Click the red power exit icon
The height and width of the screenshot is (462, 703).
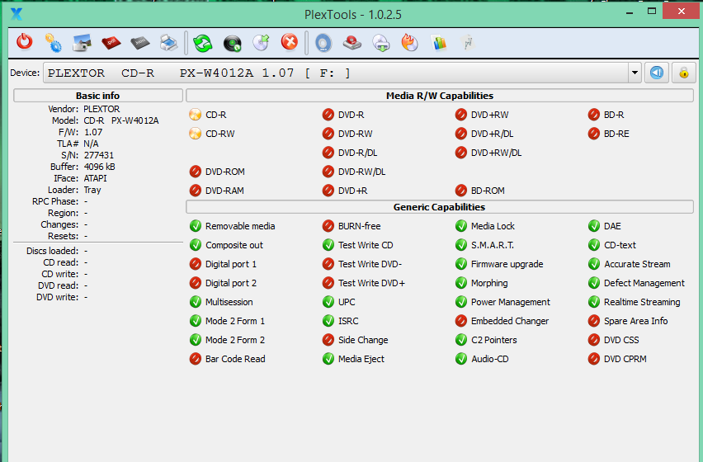click(x=25, y=42)
